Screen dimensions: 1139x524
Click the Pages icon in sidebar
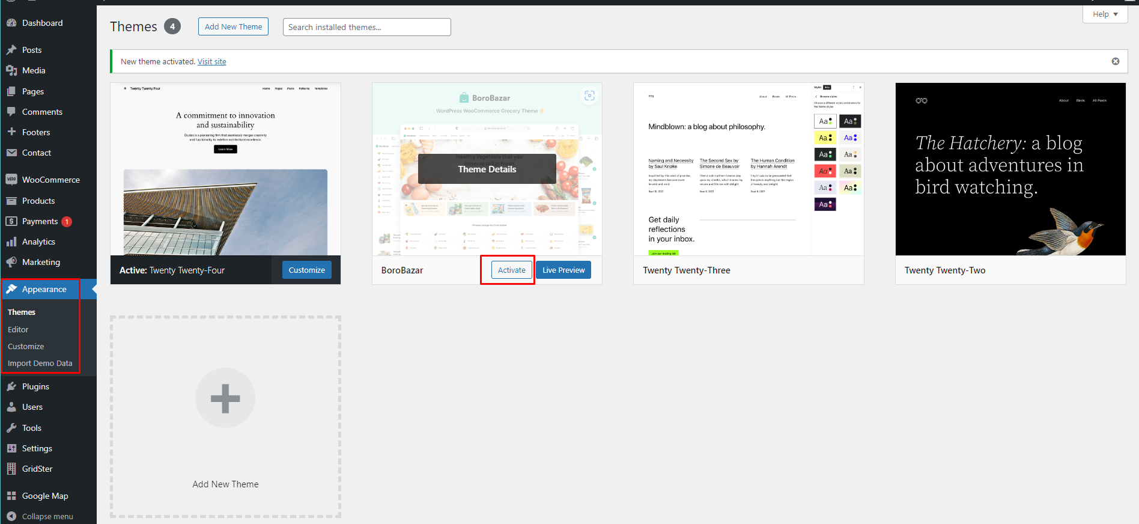[11, 91]
